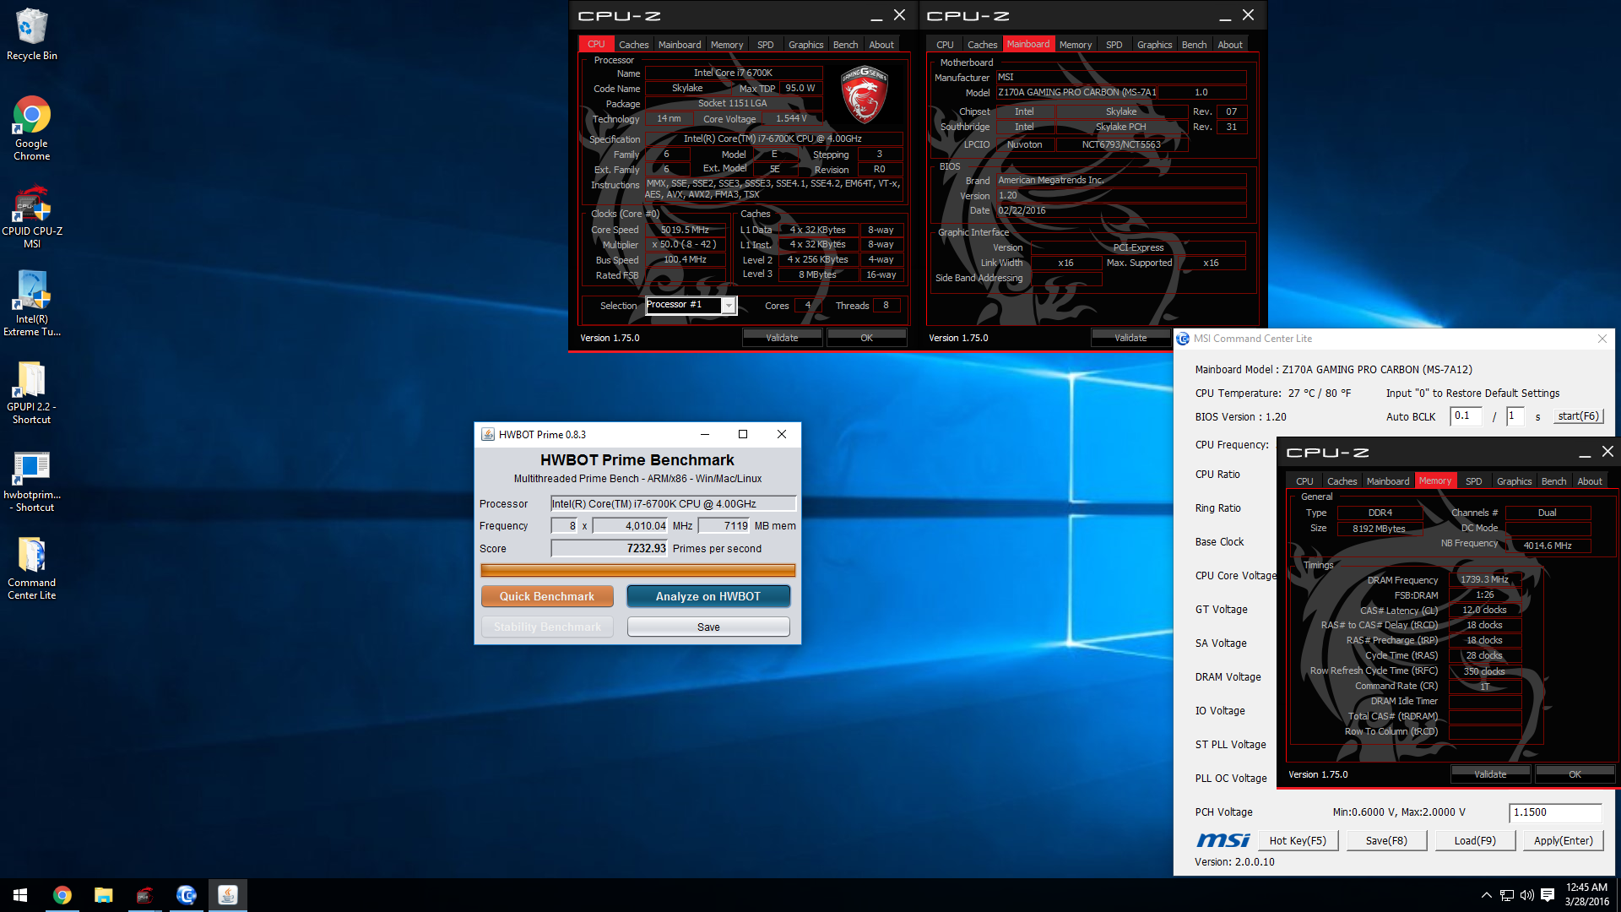This screenshot has width=1621, height=912.
Task: Click the MSI logo in Command Center
Action: [x=1223, y=840]
